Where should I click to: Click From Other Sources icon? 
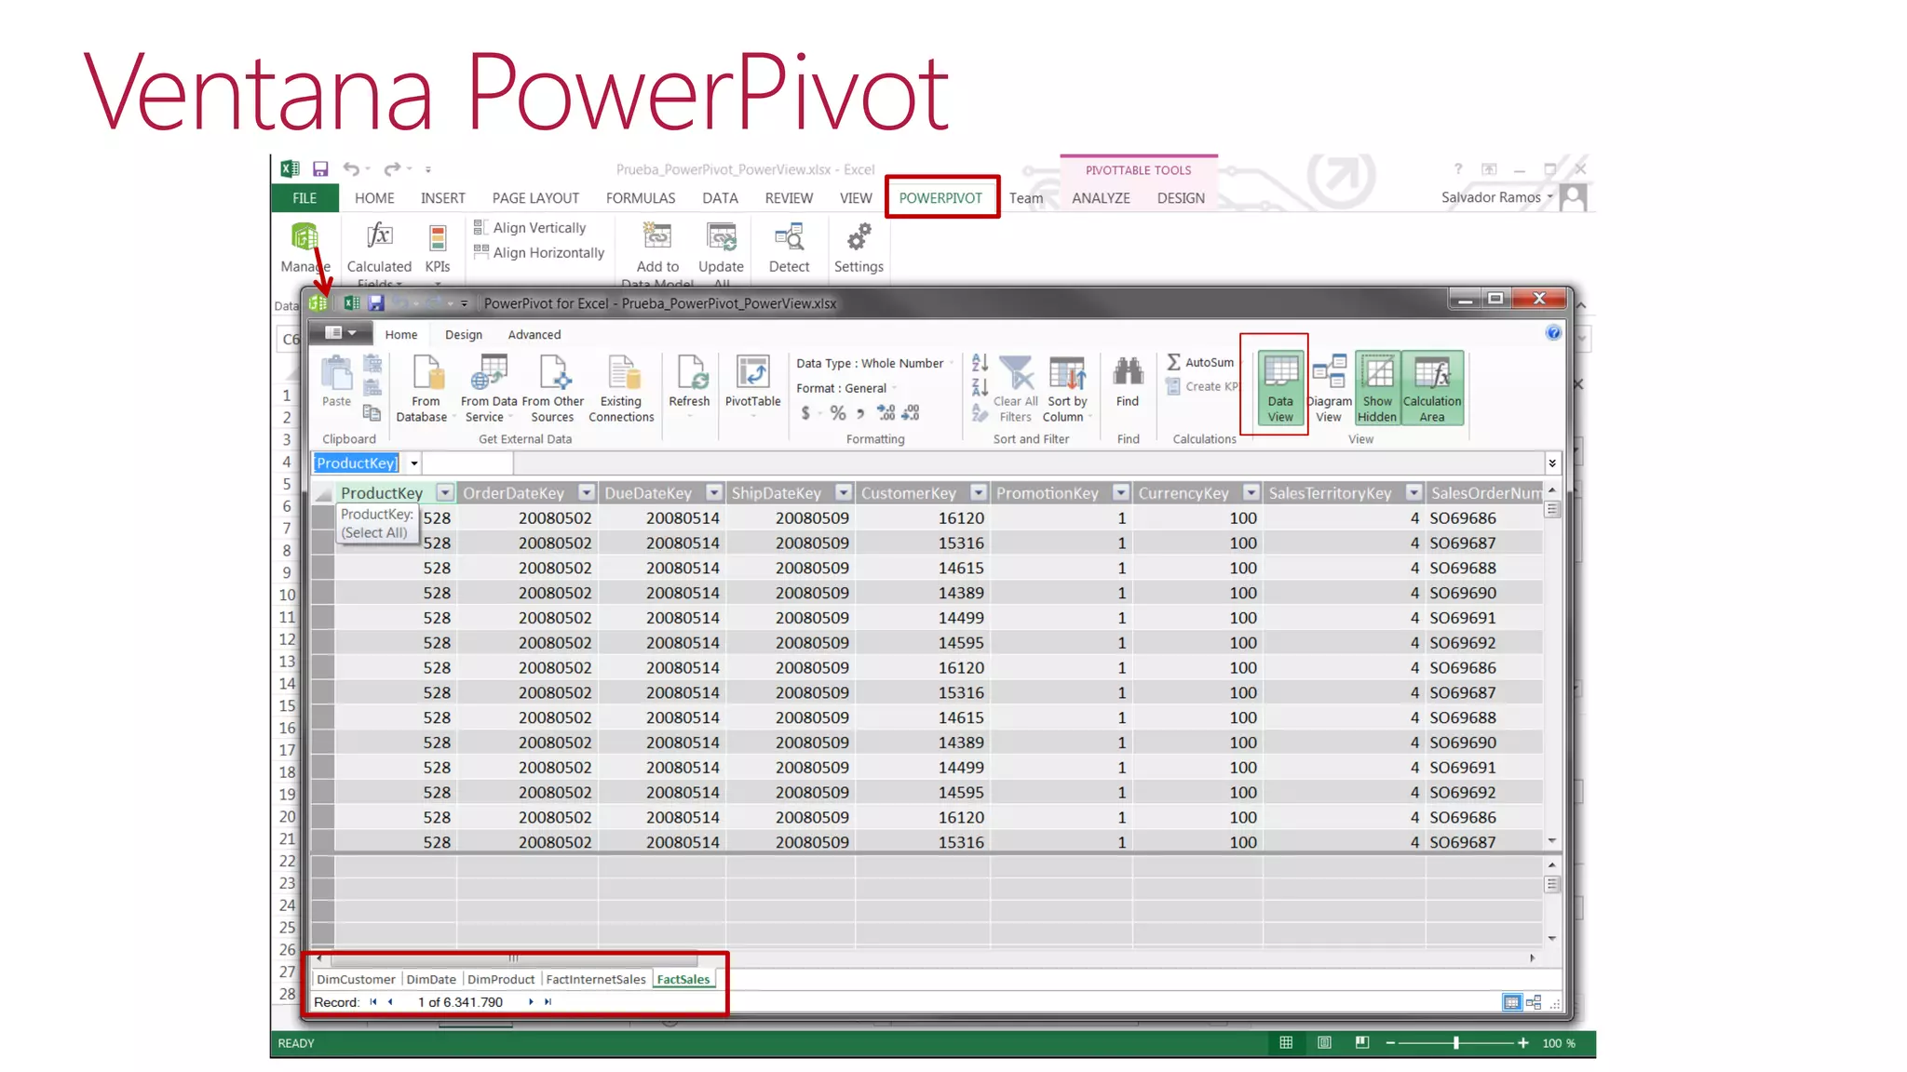(554, 373)
